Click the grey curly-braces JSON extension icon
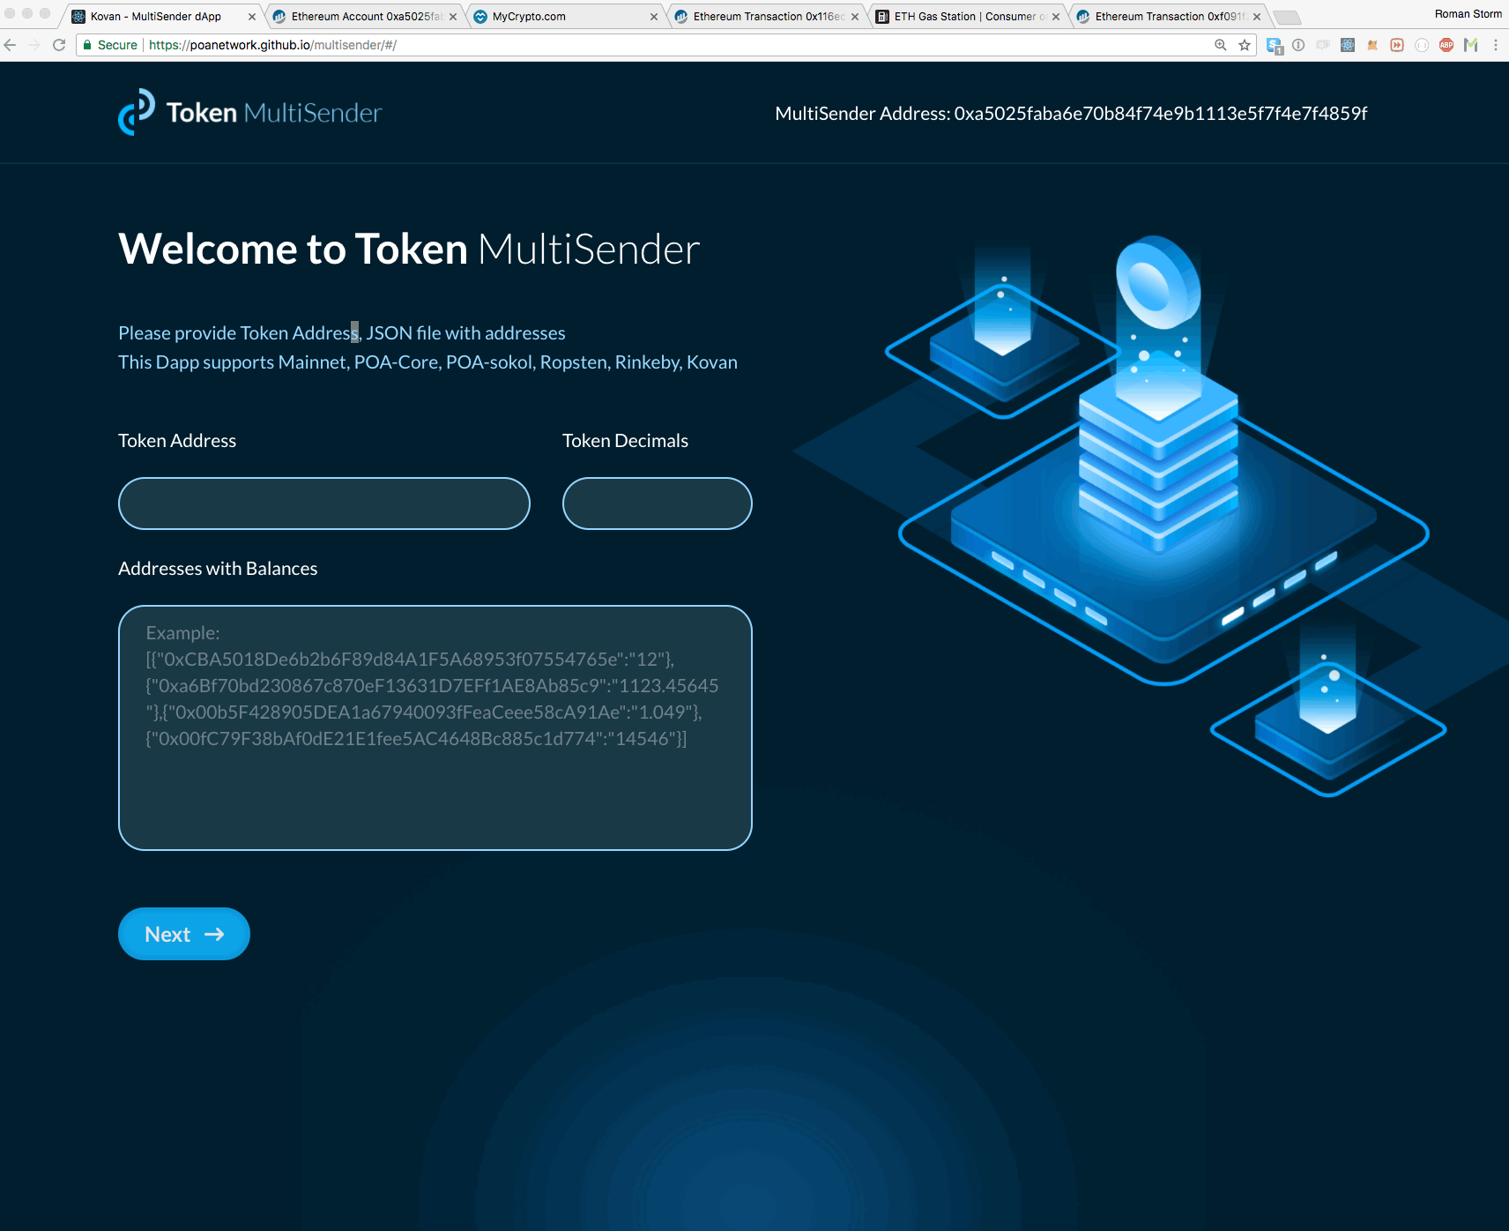Viewport: 1509px width, 1231px height. (x=1422, y=45)
